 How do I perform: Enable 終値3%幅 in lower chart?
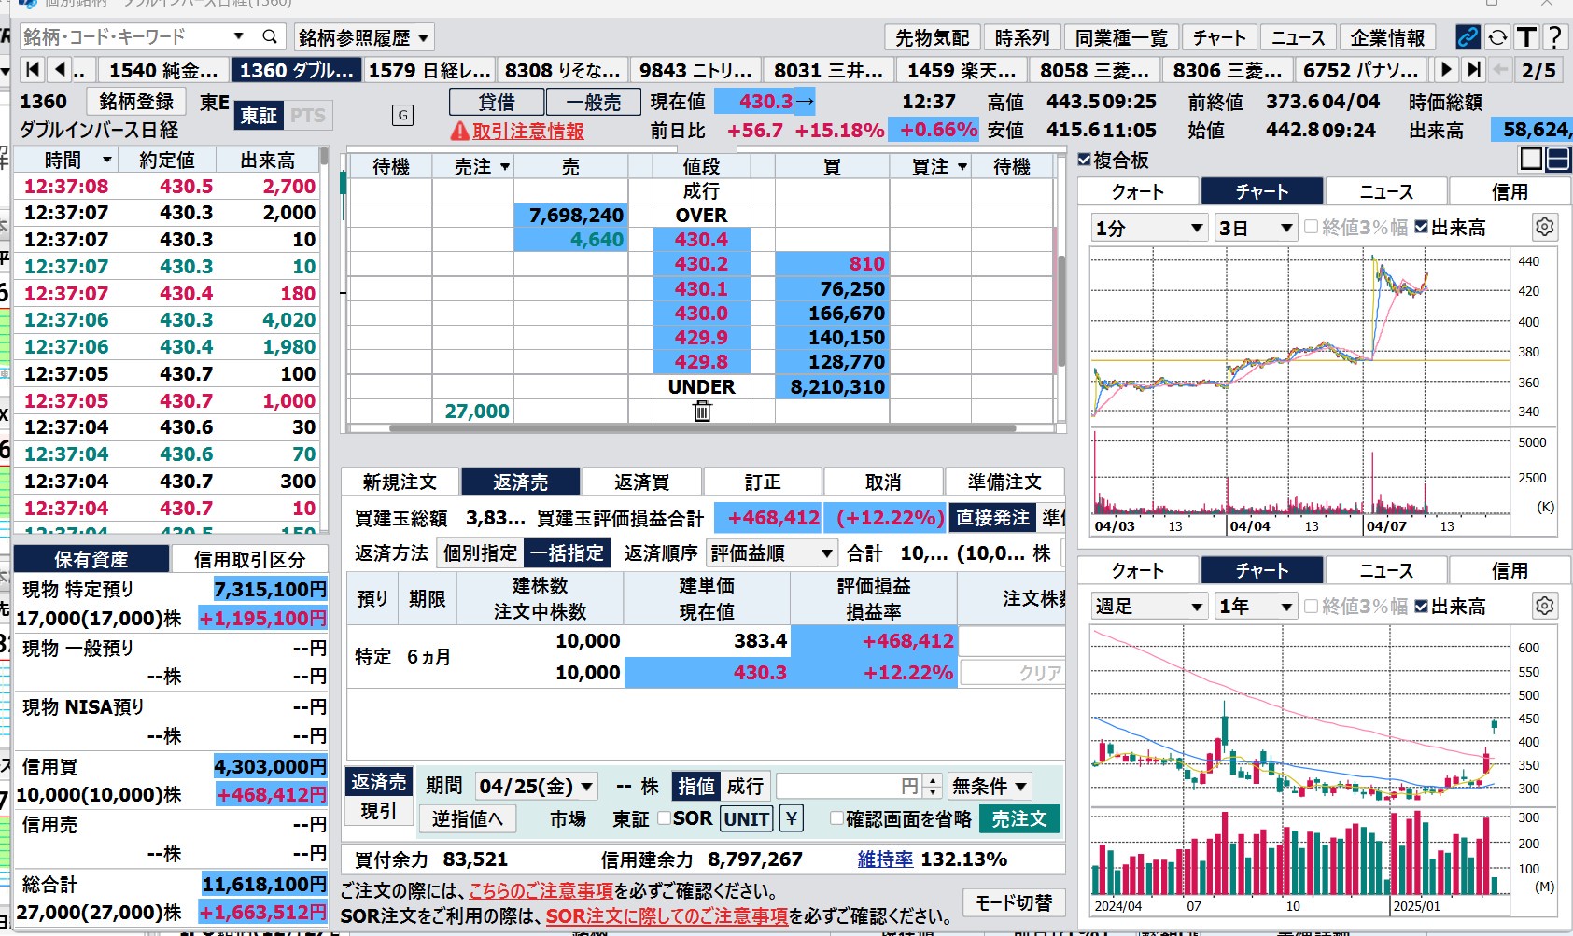coord(1311,606)
